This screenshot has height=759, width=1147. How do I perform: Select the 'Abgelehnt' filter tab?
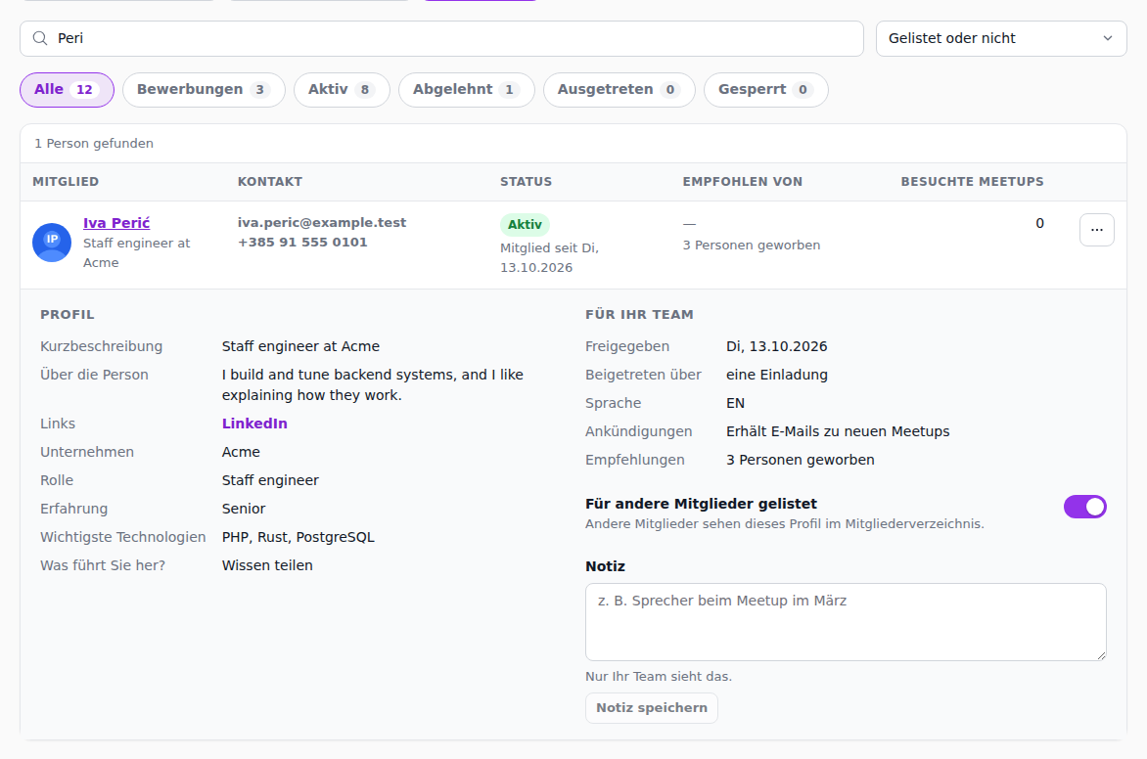[x=466, y=90]
